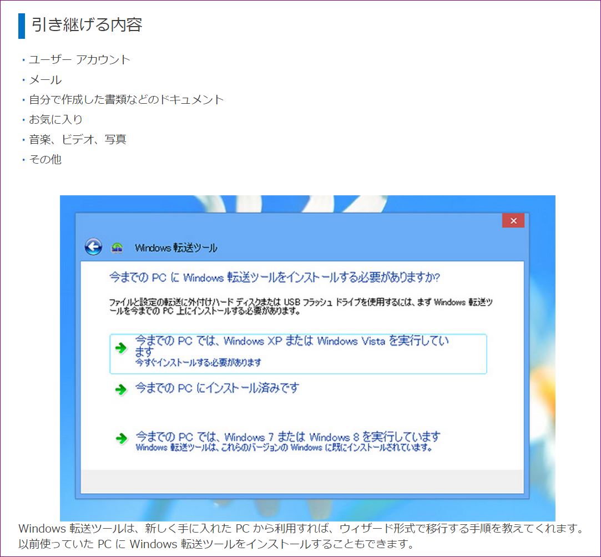Screen dimensions: 601x557
Task: Click the wizard description paragraph about USB フラッシュ ドライブ
Action: coord(301,306)
